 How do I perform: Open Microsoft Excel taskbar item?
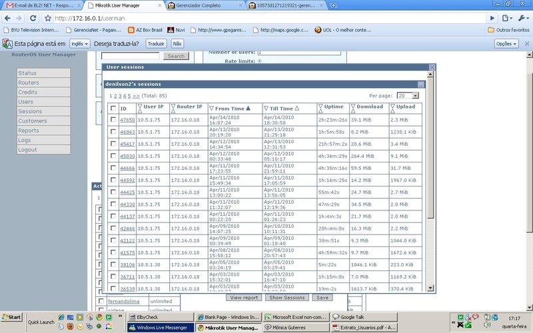296,317
